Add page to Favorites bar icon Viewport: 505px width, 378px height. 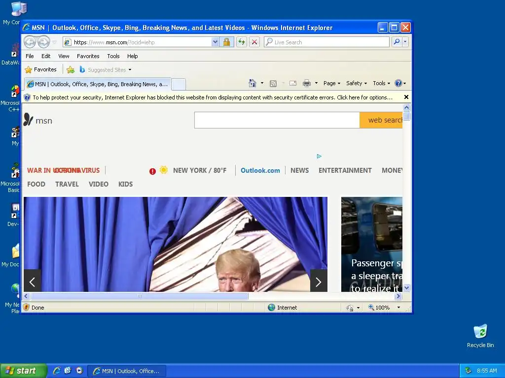coord(71,69)
